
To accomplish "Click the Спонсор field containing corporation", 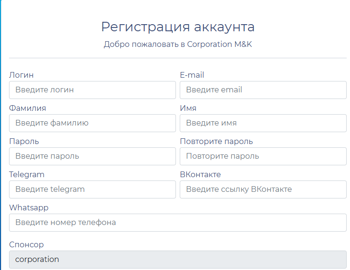I will (177, 259).
